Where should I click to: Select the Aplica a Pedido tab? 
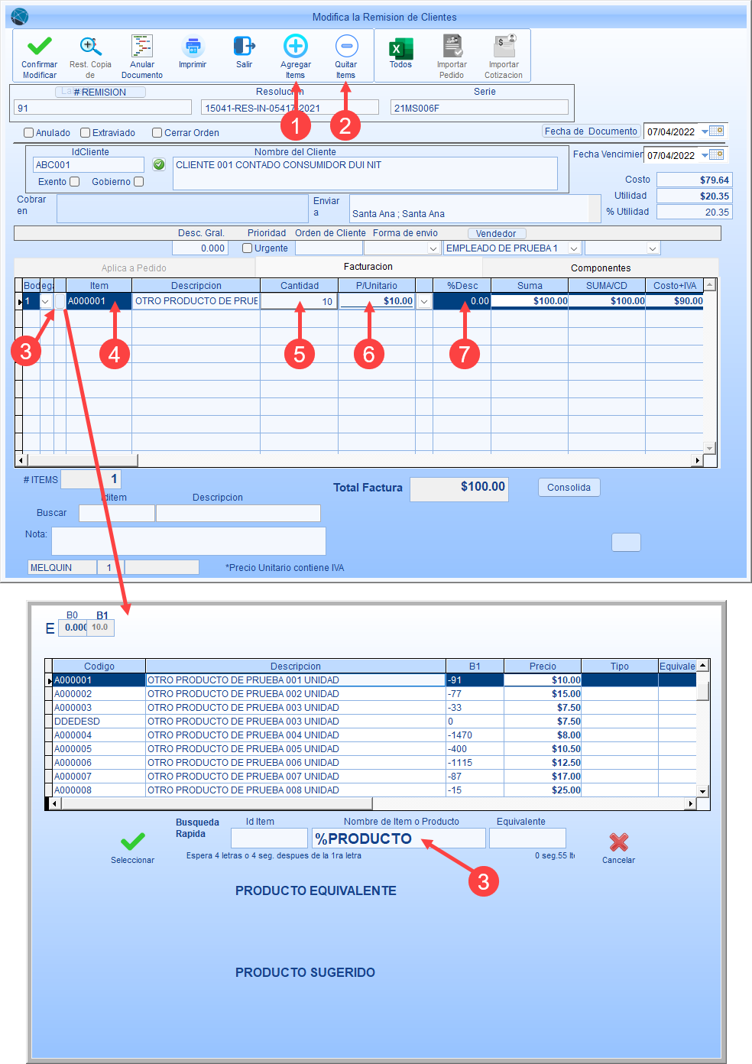click(x=135, y=268)
